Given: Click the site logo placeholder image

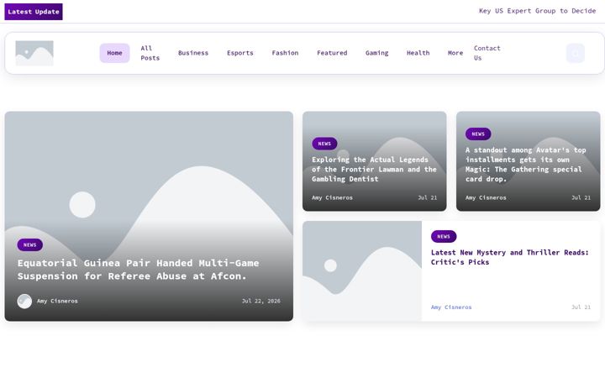Looking at the screenshot, I should coord(34,53).
